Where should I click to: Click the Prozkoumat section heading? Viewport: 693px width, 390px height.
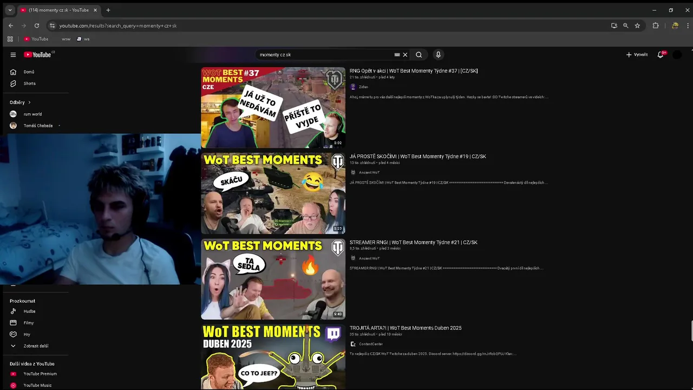(x=22, y=301)
